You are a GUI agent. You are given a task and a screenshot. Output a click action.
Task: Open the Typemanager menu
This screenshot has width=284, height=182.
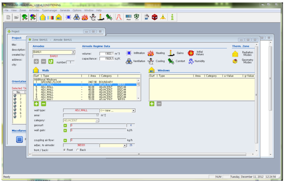[49, 10]
